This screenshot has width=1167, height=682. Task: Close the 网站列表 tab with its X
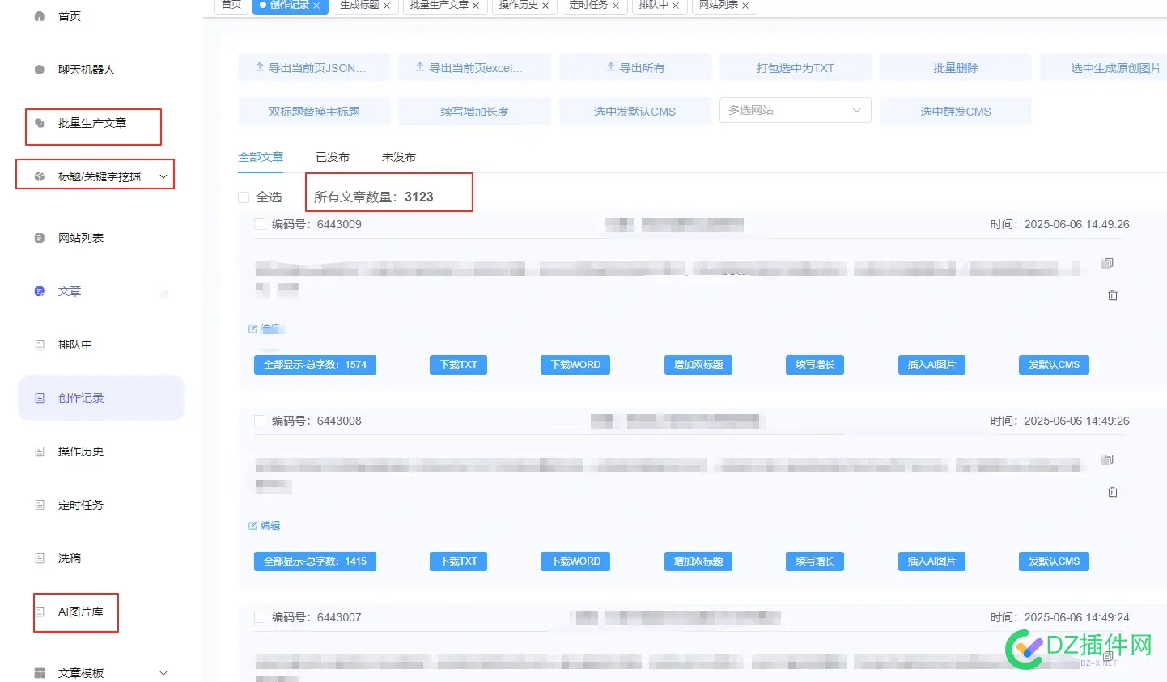click(x=745, y=6)
